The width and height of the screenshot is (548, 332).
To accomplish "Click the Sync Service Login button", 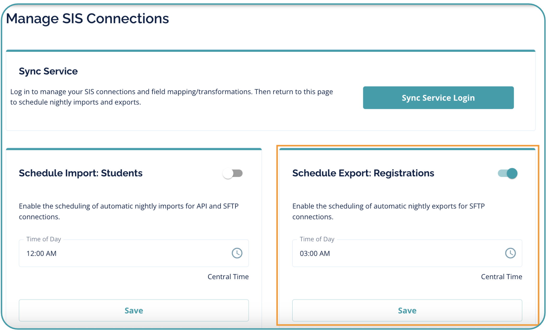I will (438, 98).
